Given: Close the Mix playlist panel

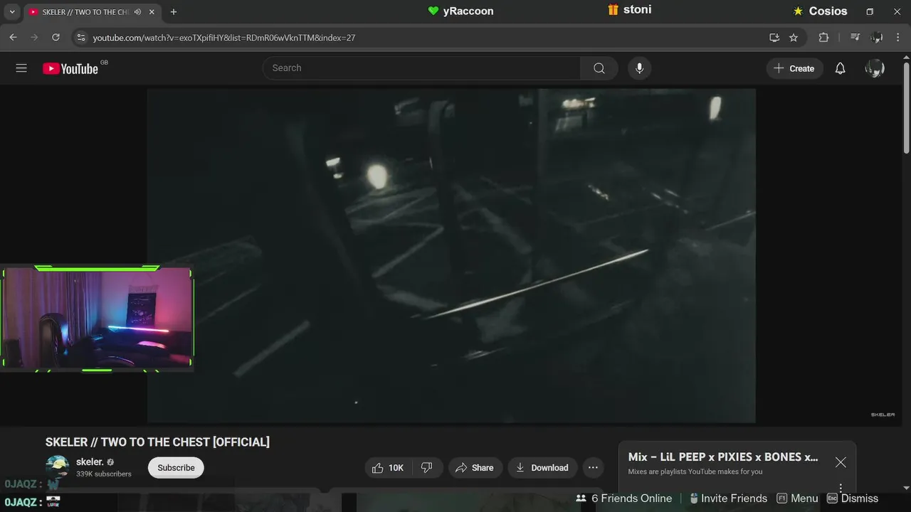Looking at the screenshot, I should tap(841, 462).
